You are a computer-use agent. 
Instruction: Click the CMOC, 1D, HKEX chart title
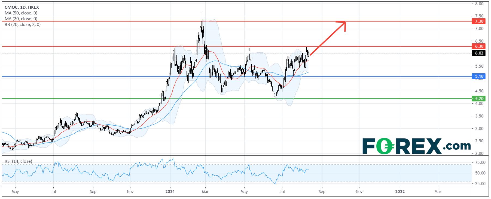click(21, 8)
